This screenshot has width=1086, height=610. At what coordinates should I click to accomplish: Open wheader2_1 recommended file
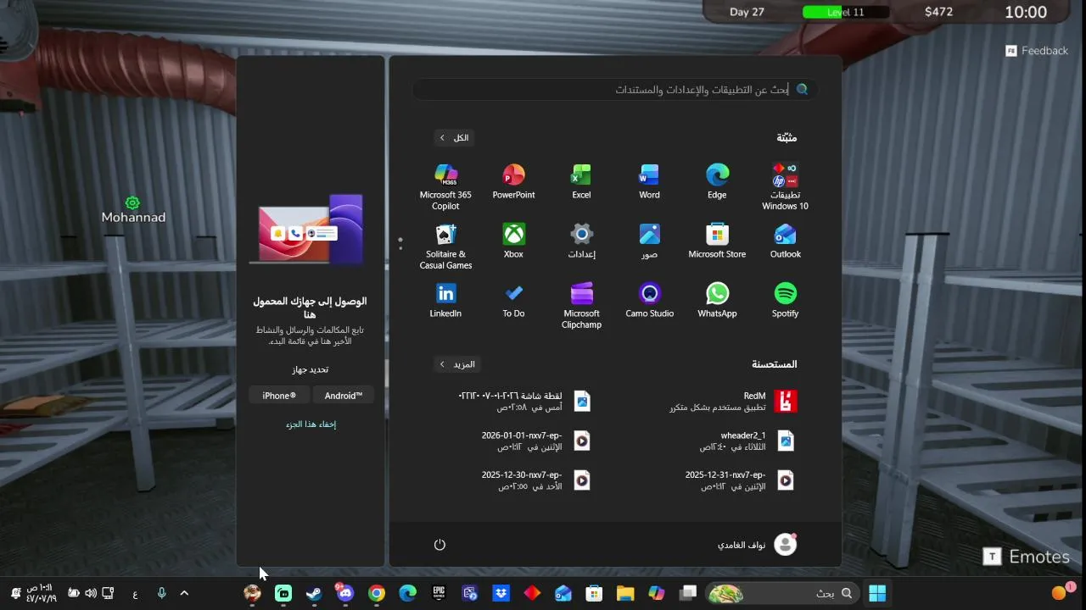747,441
